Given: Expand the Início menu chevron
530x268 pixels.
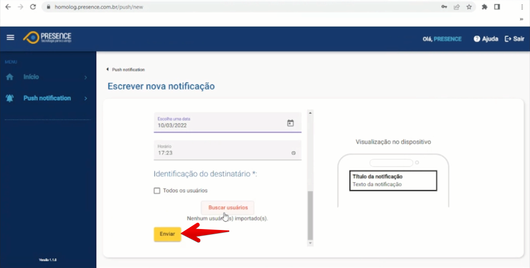Looking at the screenshot, I should [86, 77].
